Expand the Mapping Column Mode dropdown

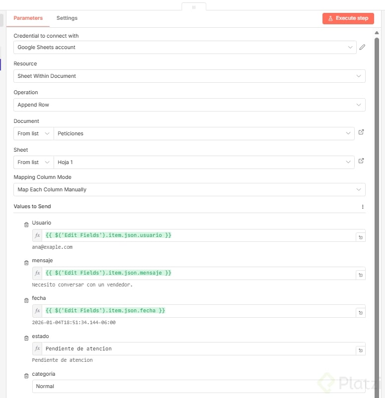tap(189, 189)
